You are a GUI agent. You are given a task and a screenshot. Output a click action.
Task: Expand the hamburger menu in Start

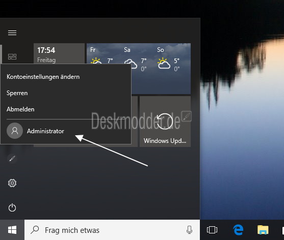(x=12, y=33)
